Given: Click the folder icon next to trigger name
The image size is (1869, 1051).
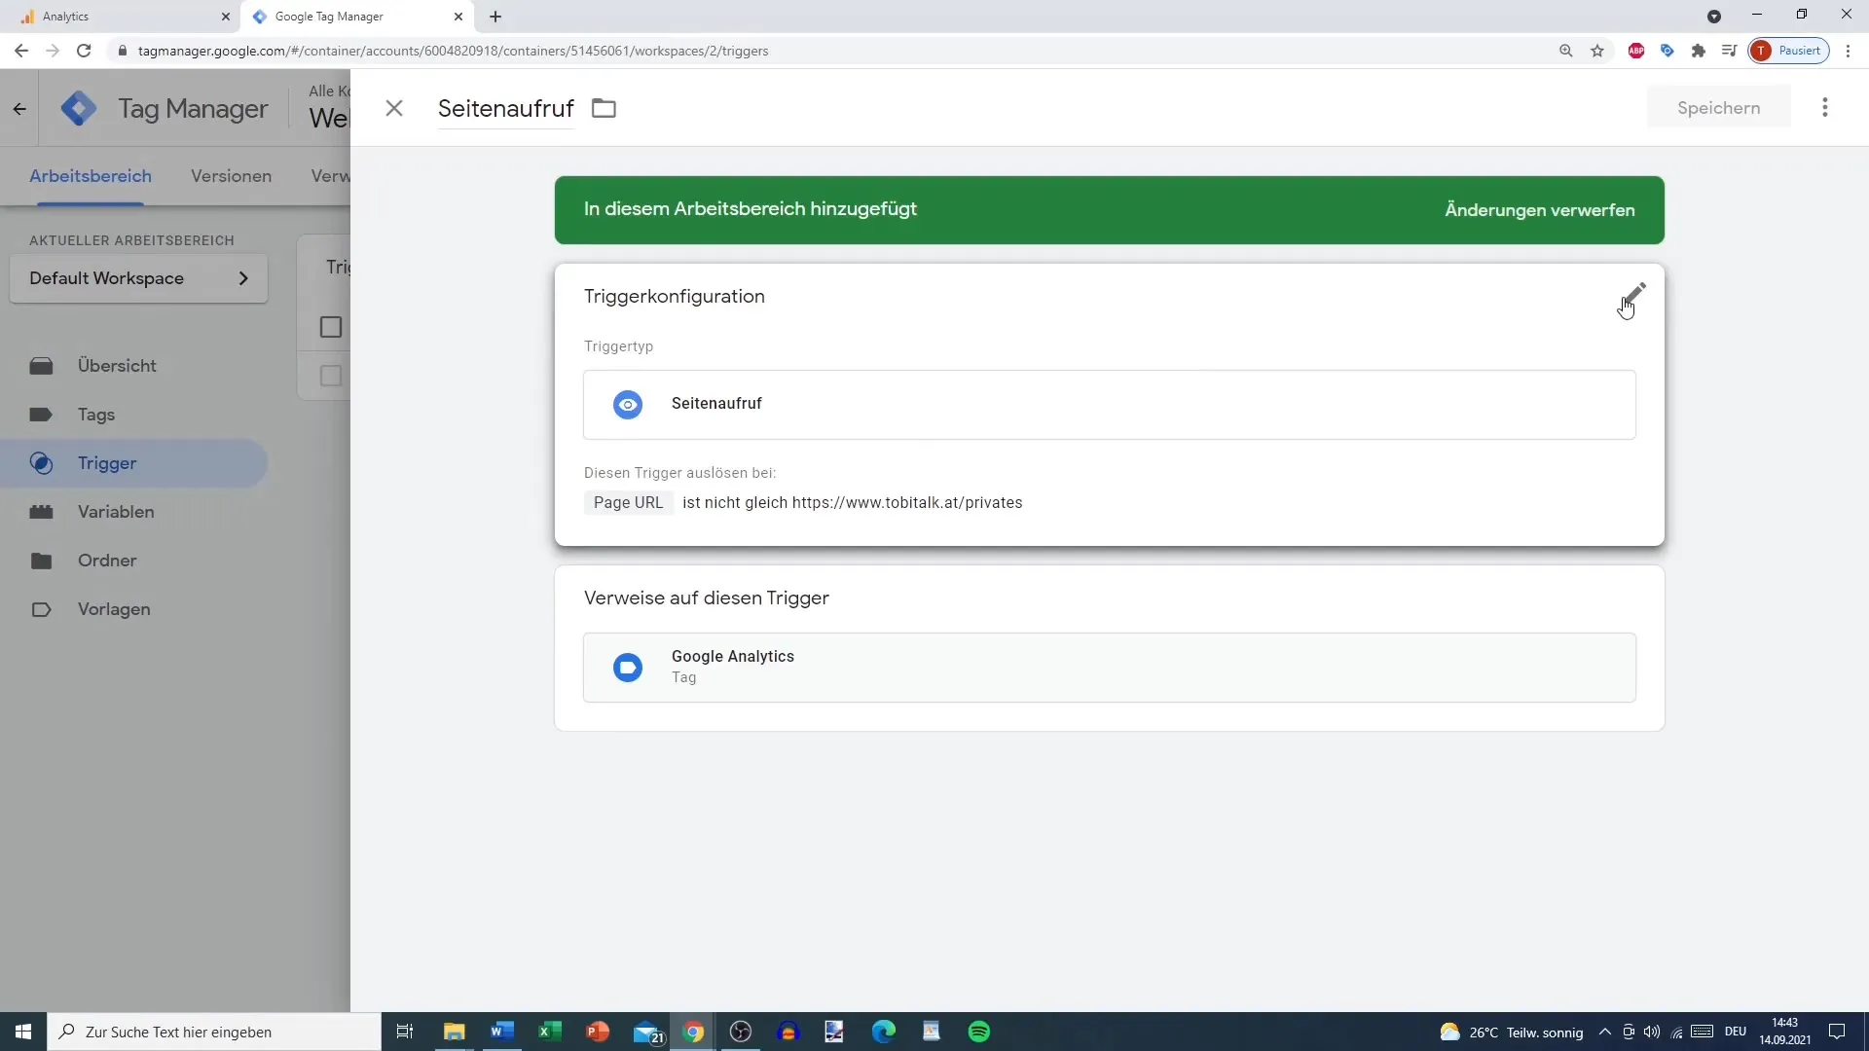Looking at the screenshot, I should point(604,108).
